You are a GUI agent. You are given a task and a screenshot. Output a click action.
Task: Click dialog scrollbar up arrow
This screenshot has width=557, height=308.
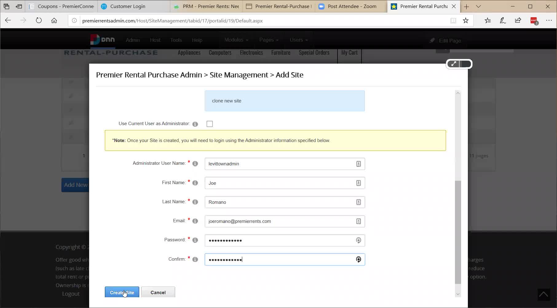pos(458,93)
